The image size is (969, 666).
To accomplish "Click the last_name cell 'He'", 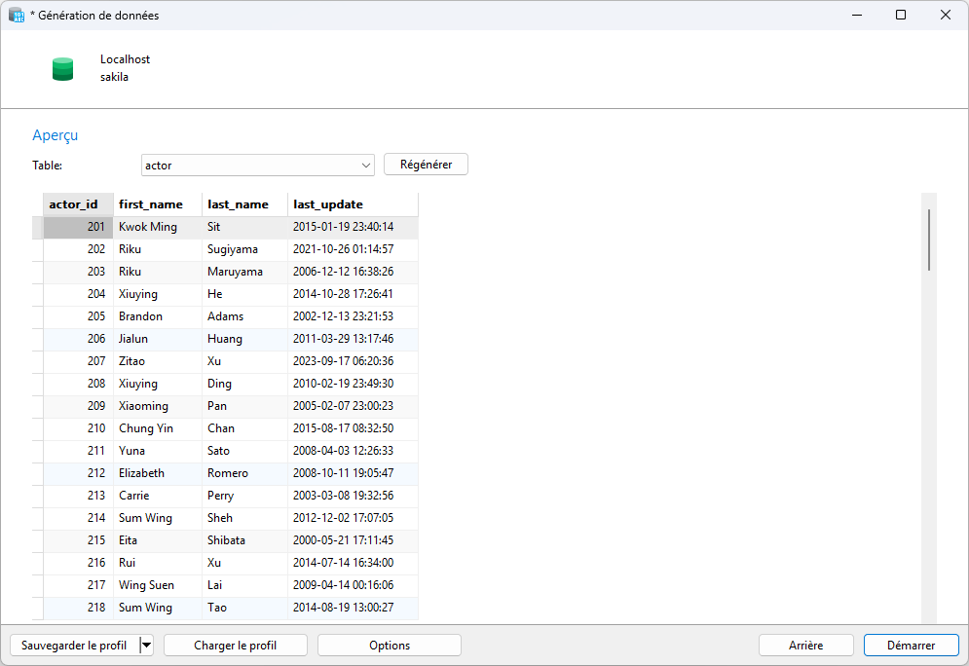I will click(x=244, y=294).
